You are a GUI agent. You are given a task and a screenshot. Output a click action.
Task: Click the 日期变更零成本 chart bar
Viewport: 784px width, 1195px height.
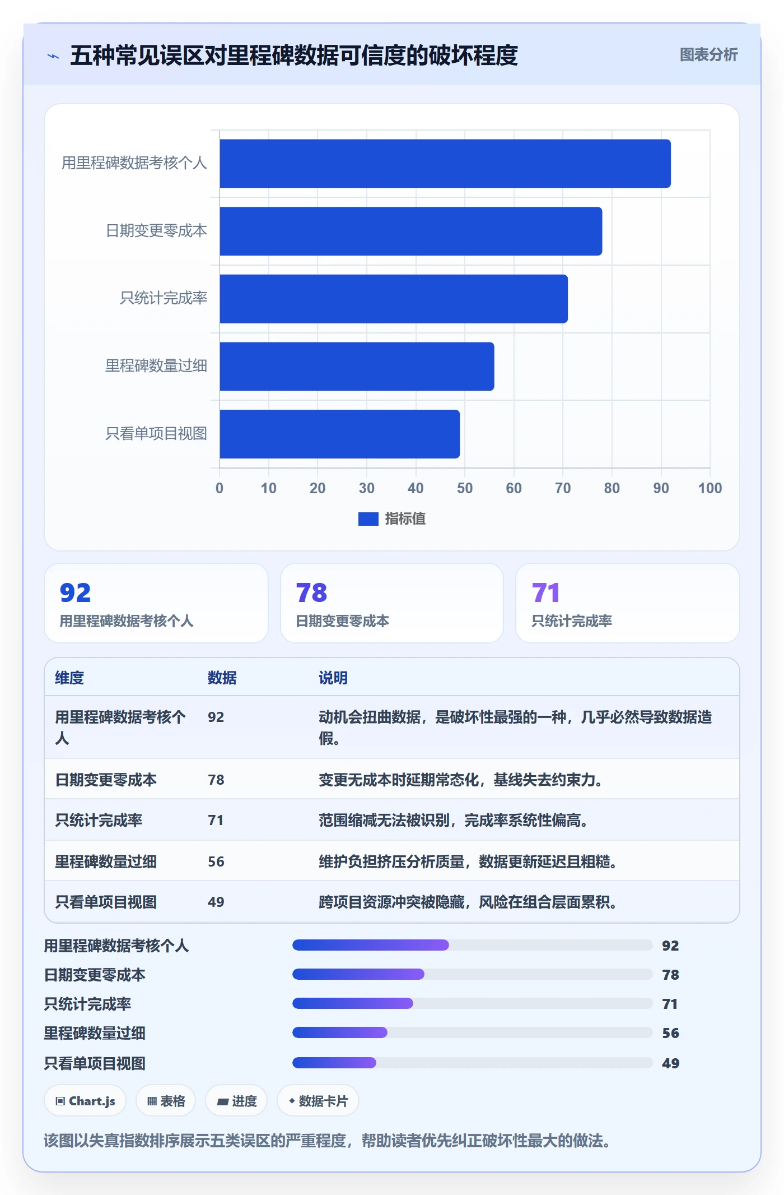click(411, 231)
